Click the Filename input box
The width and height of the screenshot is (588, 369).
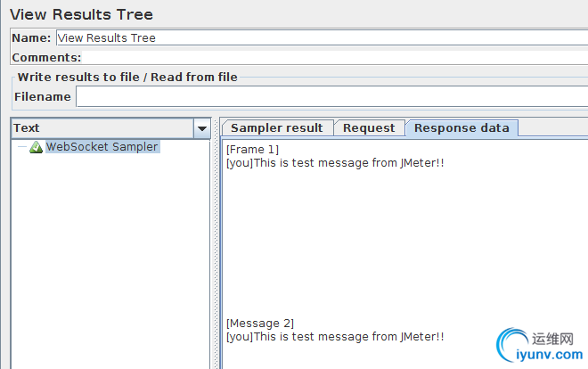[x=331, y=96]
